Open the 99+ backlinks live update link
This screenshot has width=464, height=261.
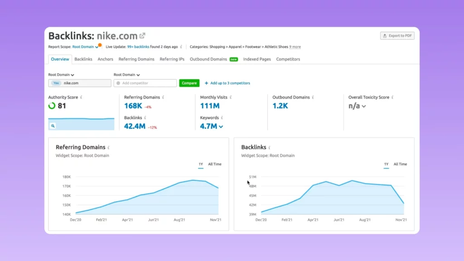pyautogui.click(x=138, y=47)
